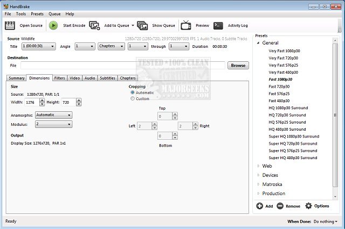Image resolution: width=345 pixels, height=229 pixels.
Task: Open the When Done dropdown
Action: click(326, 221)
